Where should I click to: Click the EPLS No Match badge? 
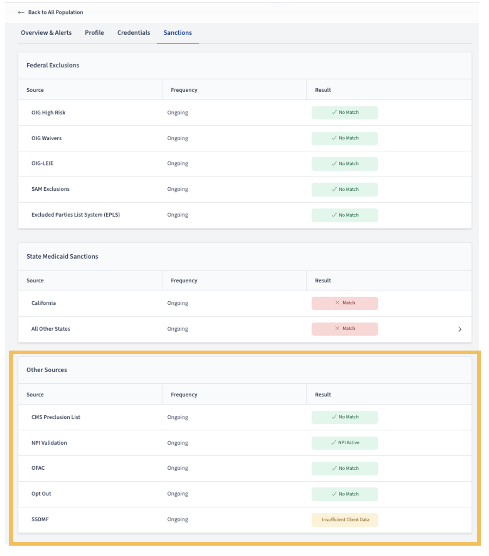[x=345, y=215]
